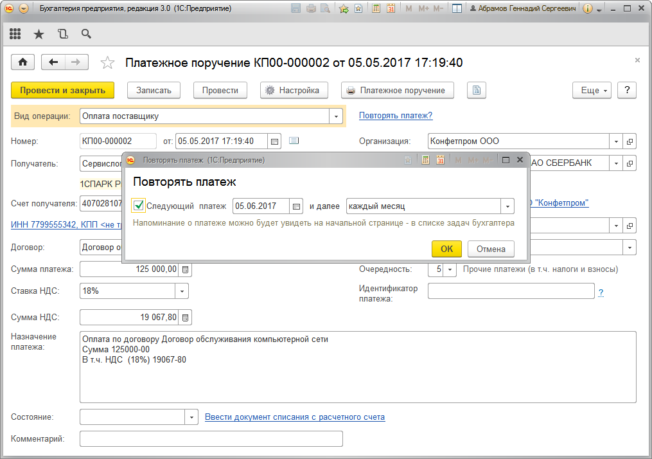
Task: Open the Ставка НДС dropdown
Action: (182, 291)
